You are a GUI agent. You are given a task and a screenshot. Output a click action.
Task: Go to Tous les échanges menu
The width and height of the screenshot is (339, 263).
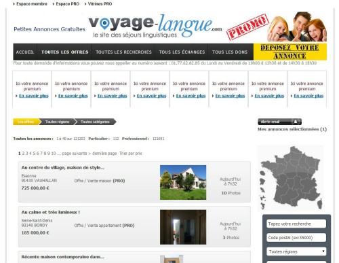[x=182, y=52]
